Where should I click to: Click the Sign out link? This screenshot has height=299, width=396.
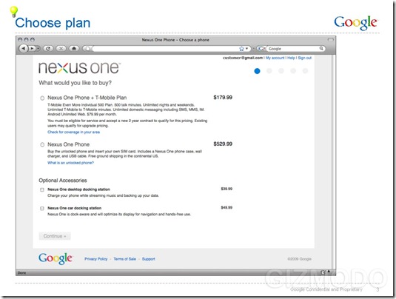point(304,58)
